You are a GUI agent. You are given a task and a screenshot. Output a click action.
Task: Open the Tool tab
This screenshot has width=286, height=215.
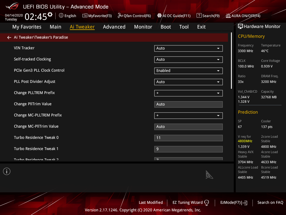pyautogui.click(x=184, y=27)
